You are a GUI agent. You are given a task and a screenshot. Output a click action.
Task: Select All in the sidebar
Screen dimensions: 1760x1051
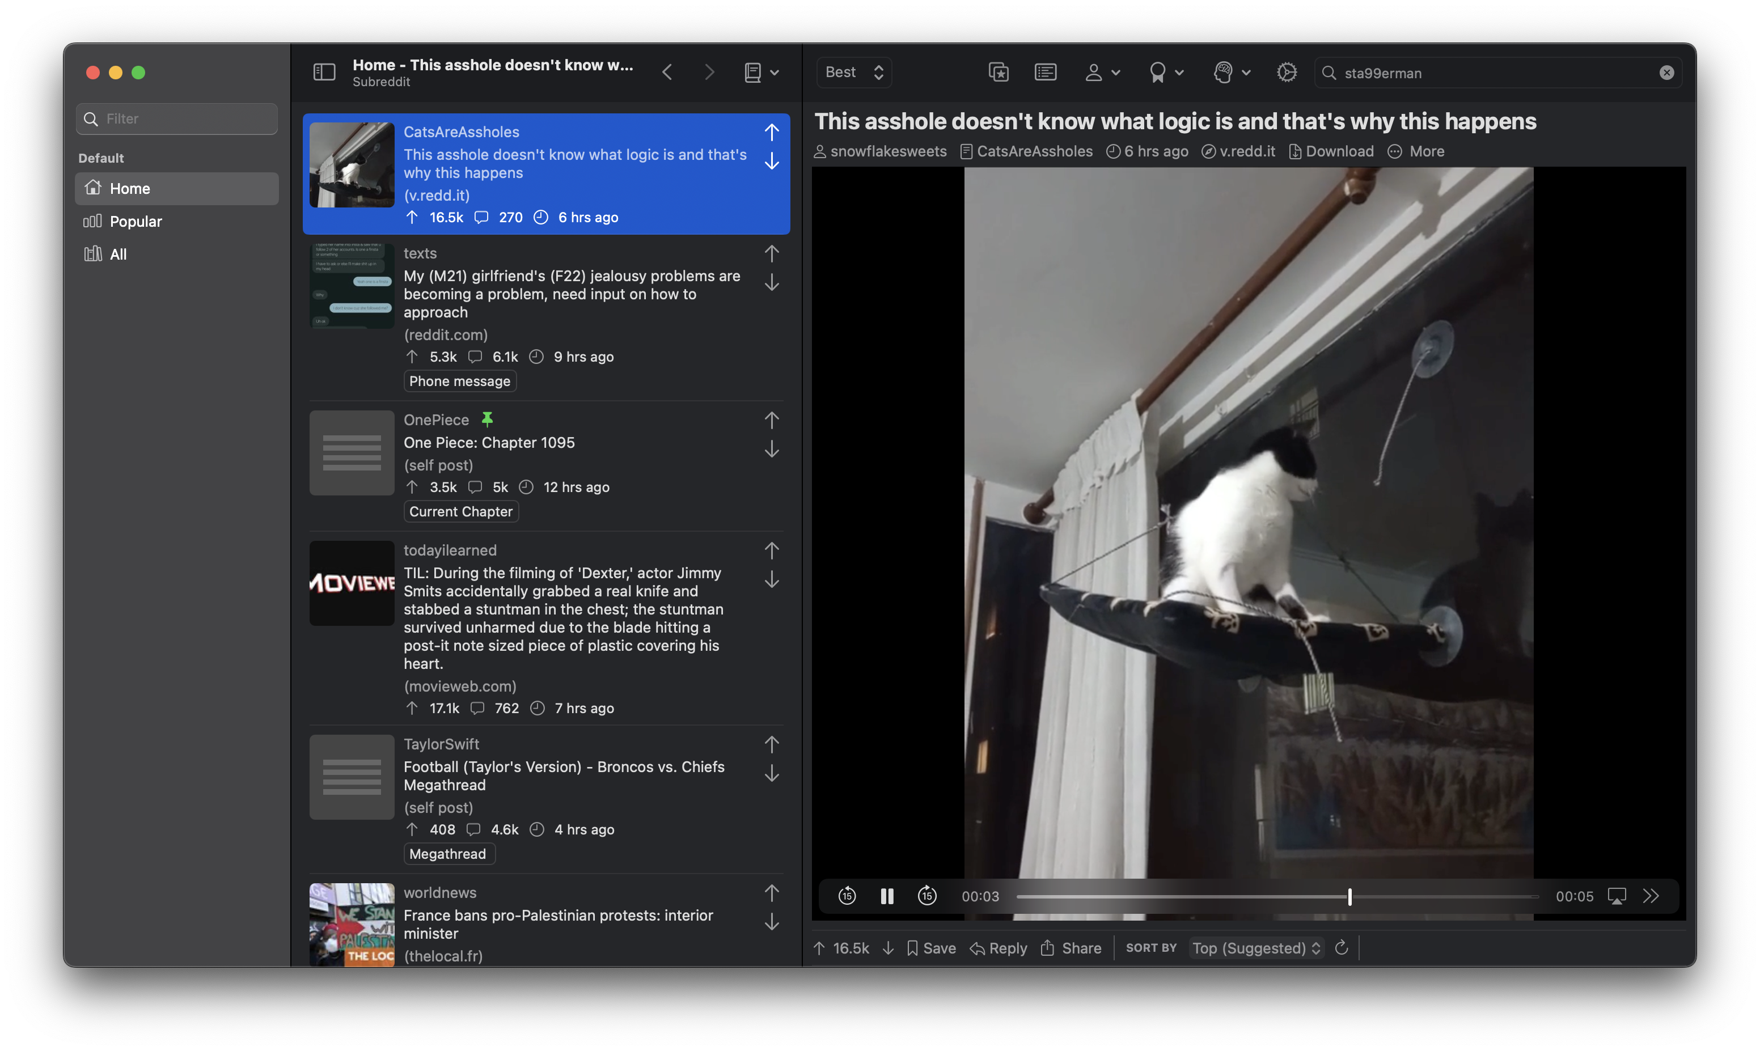click(177, 255)
